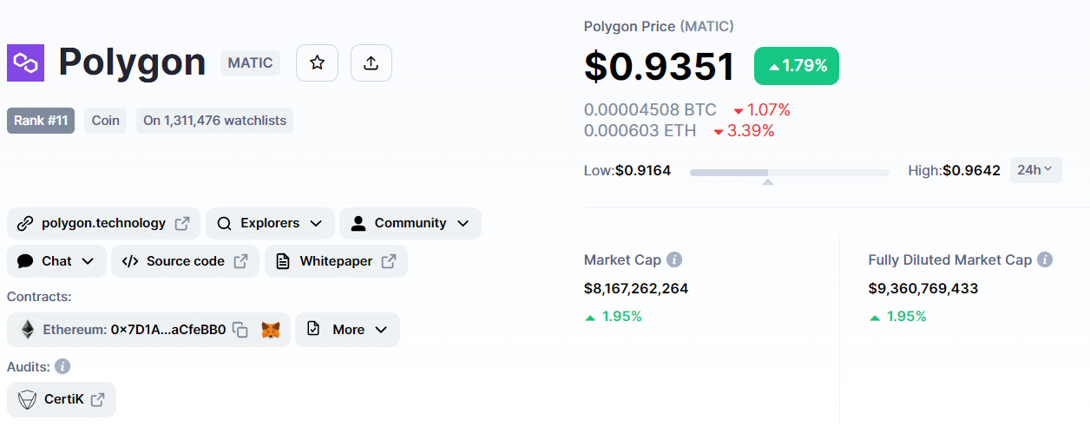Click the Polygon logo icon
Viewport: 1090px width, 427px height.
point(25,63)
